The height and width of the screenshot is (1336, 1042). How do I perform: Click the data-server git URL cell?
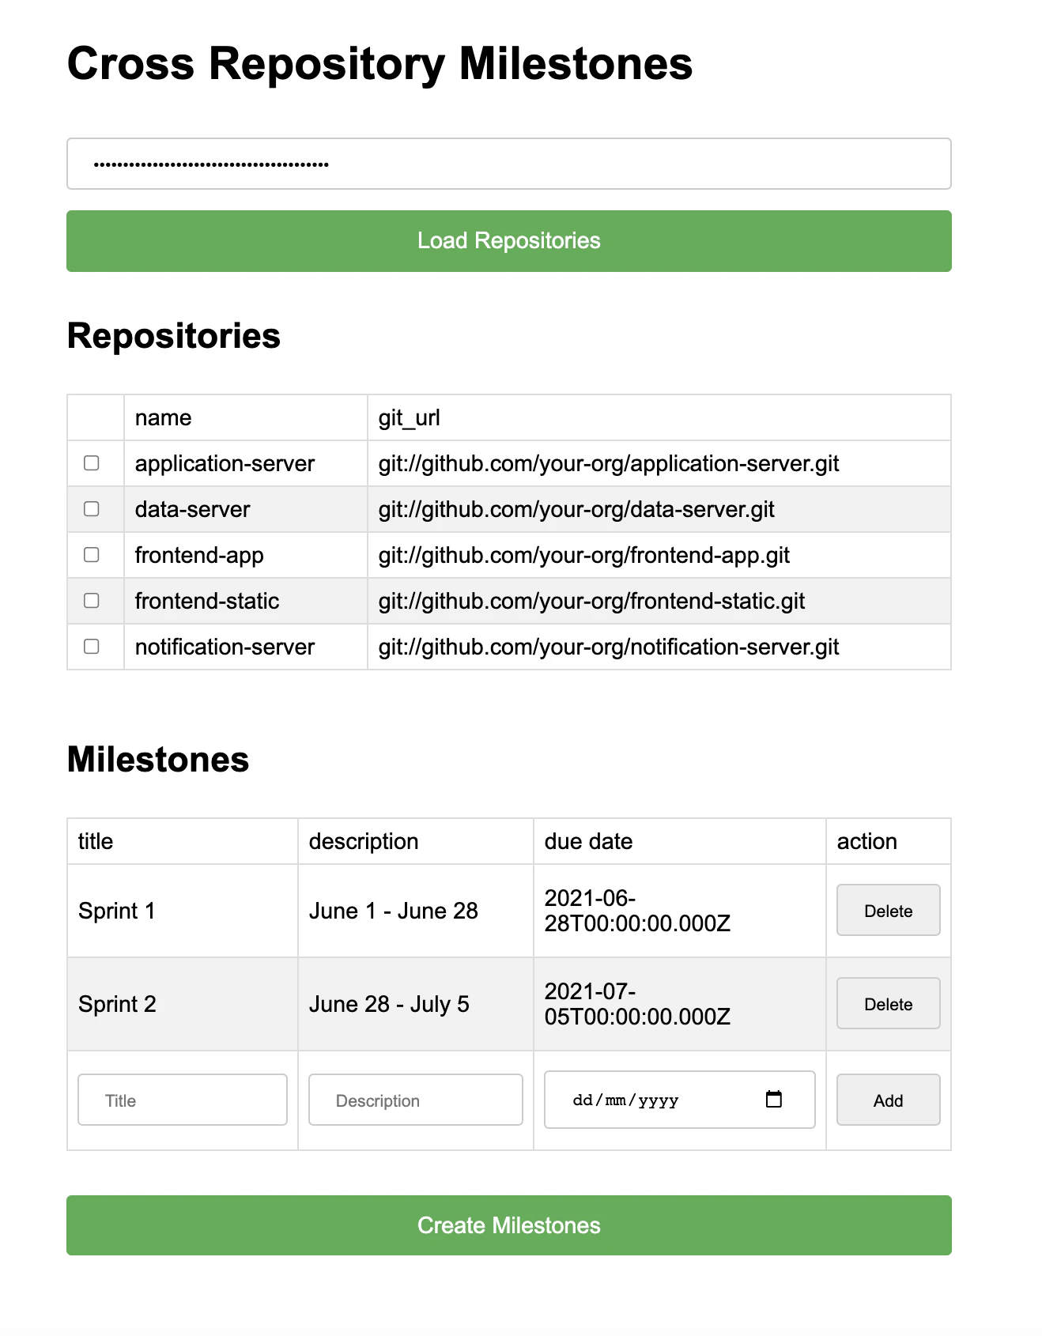coord(659,509)
